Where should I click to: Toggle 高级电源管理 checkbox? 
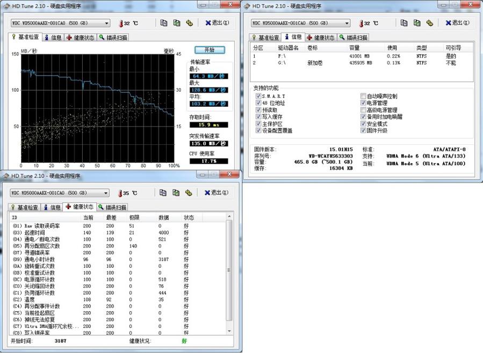[363, 110]
